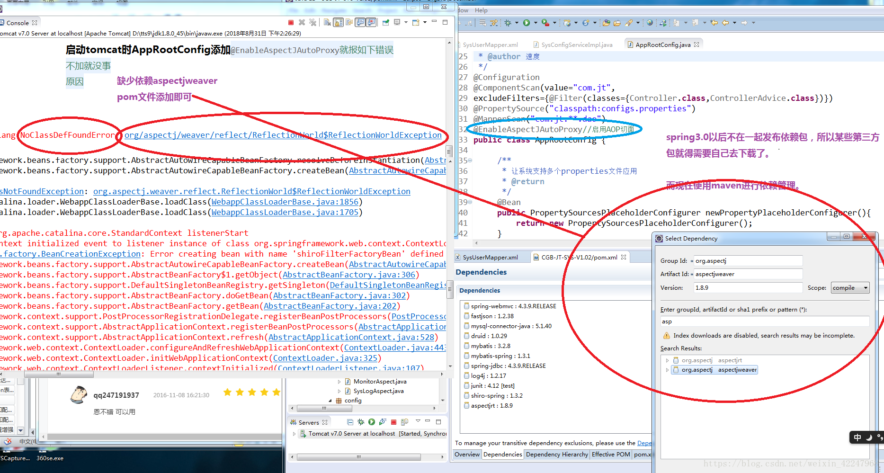The width and height of the screenshot is (884, 473).
Task: Open WebappClassLoaderBase.java:1856 stack link
Action: pos(285,202)
